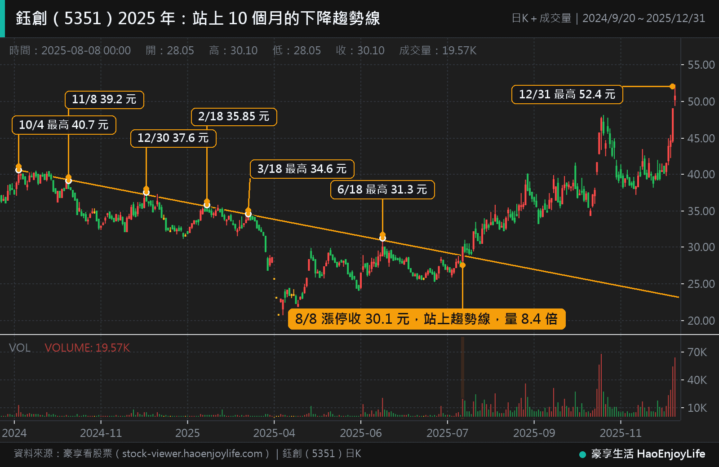Image resolution: width=719 pixels, height=467 pixels.
Task: Click the 6/18 最高 31.3 元 label
Action: click(382, 189)
